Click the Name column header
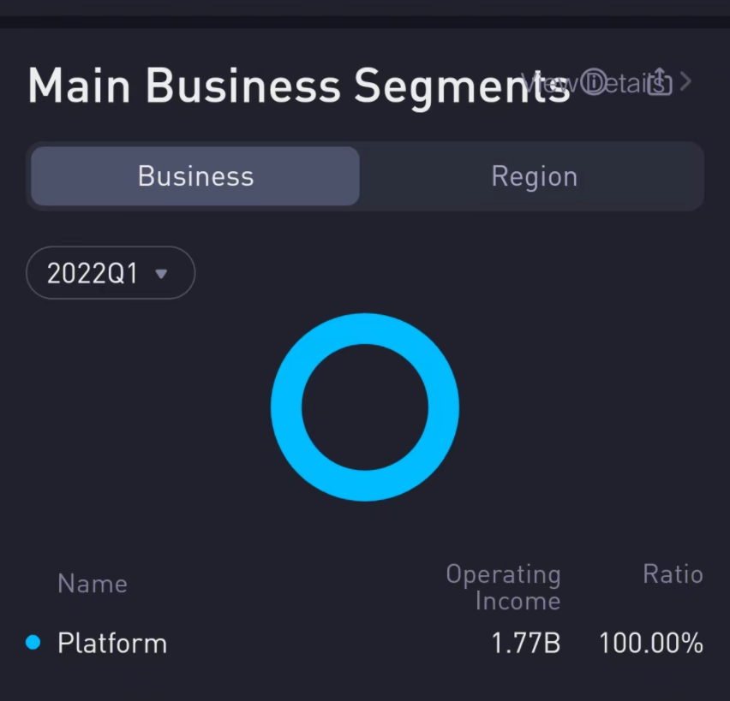 [93, 584]
